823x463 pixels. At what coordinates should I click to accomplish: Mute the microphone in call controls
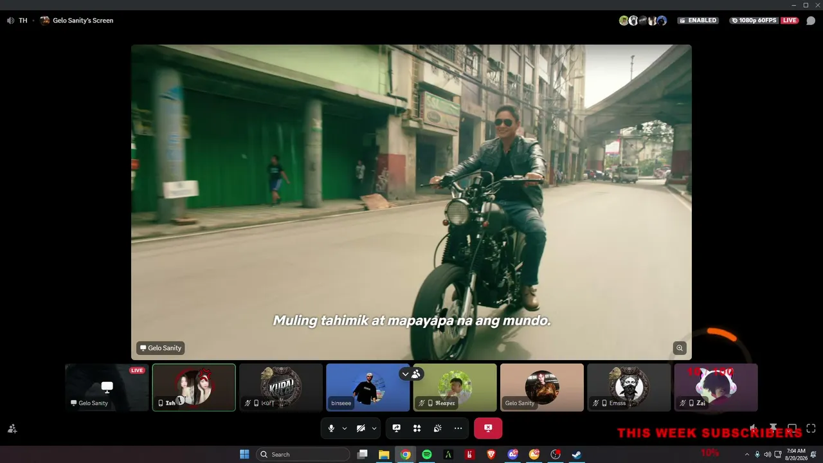tap(331, 428)
